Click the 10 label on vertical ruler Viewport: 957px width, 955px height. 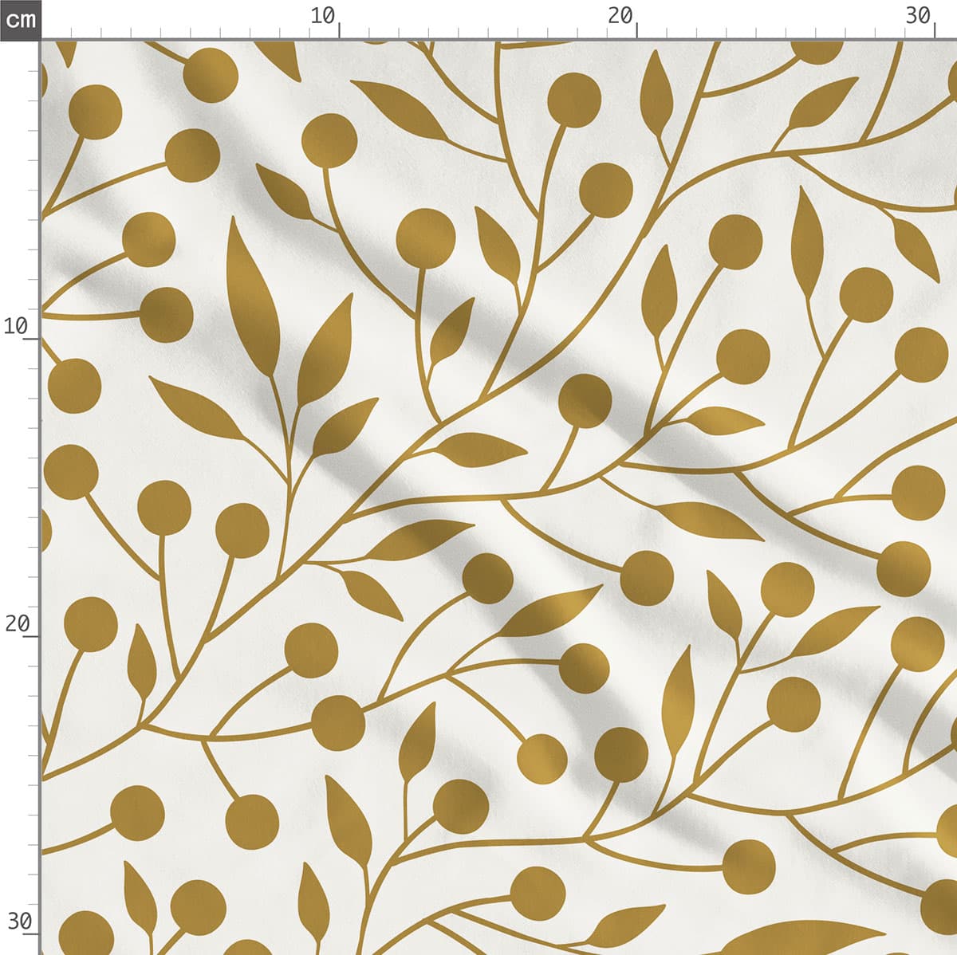(x=15, y=326)
